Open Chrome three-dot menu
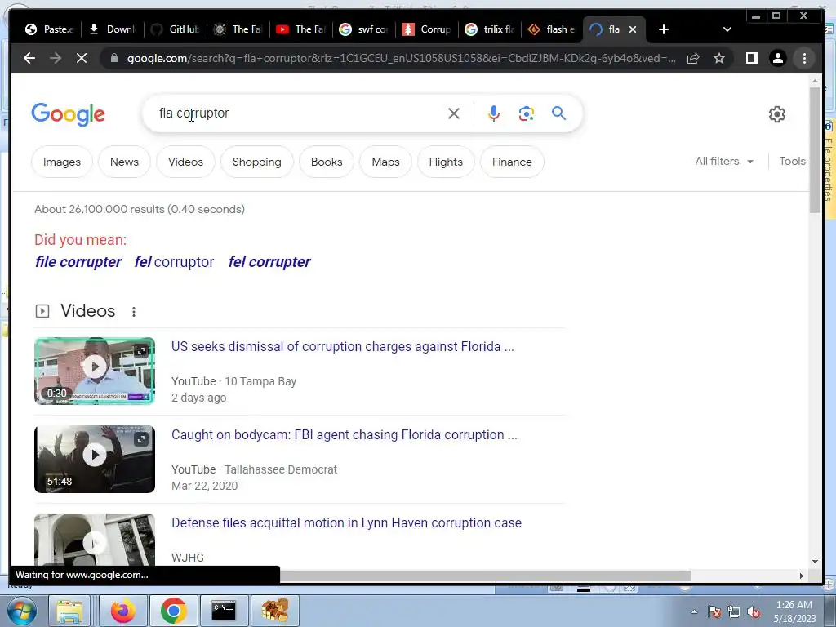 (x=804, y=58)
